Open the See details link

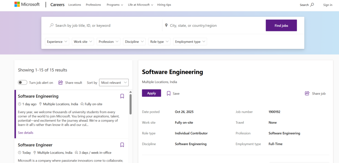(25, 133)
